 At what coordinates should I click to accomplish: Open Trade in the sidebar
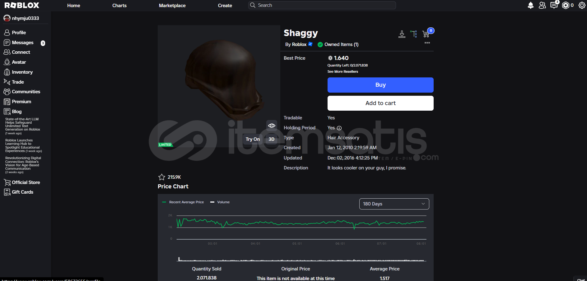tap(14, 82)
